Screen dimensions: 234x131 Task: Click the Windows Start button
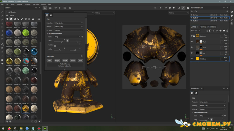click(x=3, y=128)
